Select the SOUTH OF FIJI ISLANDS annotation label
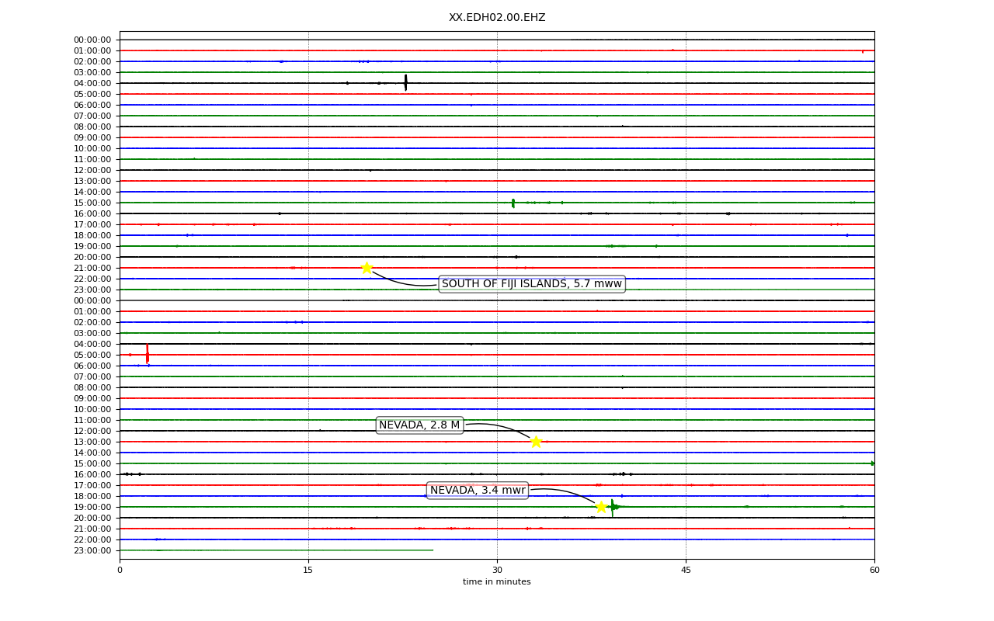Viewport: 994px width, 621px height. [x=532, y=284]
